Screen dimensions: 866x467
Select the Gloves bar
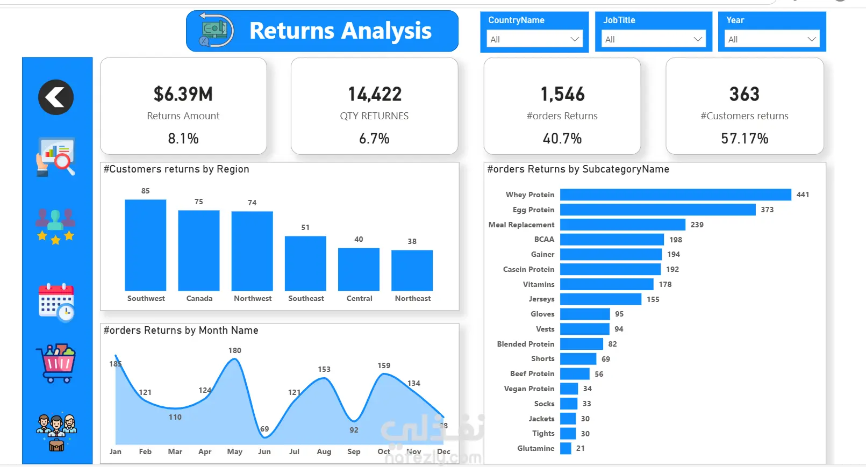pyautogui.click(x=585, y=314)
